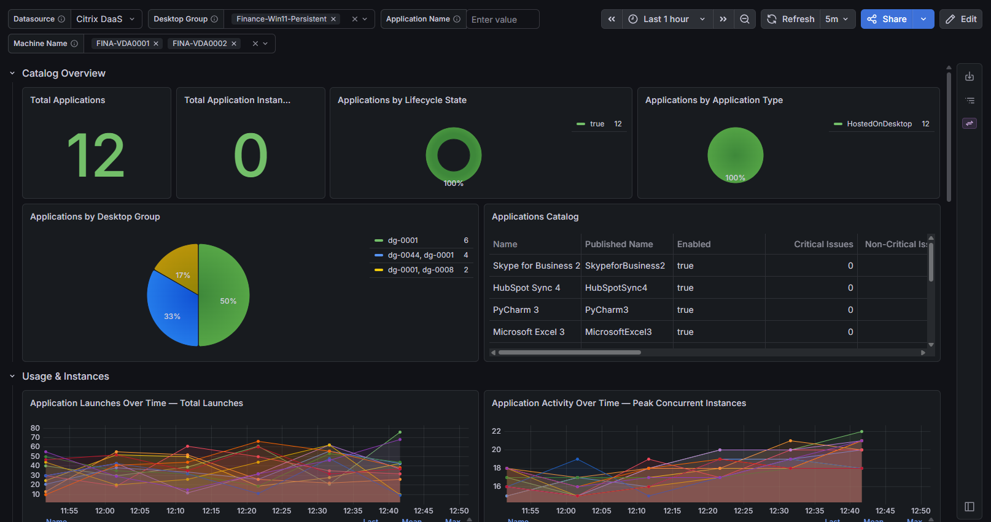Sort table by Enabled column

click(x=694, y=244)
